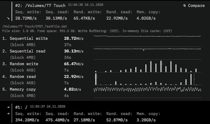Select the #2: /Volumes/T7 Touch title
210x124 pixels.
coord(40,5)
